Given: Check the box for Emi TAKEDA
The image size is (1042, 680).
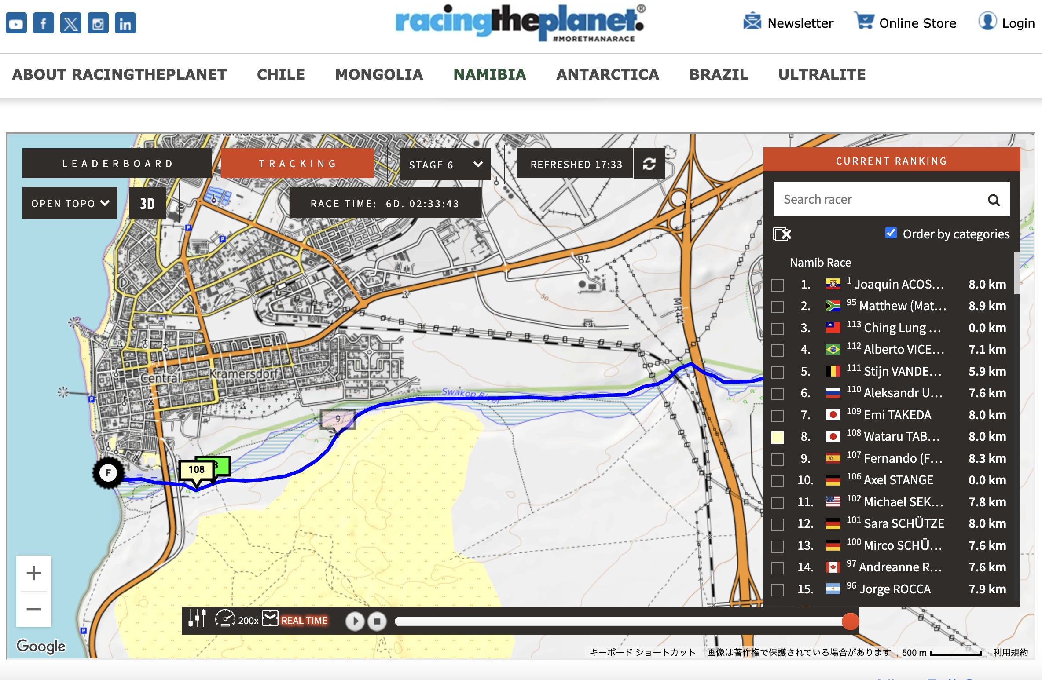Looking at the screenshot, I should 778,416.
